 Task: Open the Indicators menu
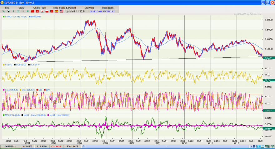[108, 8]
